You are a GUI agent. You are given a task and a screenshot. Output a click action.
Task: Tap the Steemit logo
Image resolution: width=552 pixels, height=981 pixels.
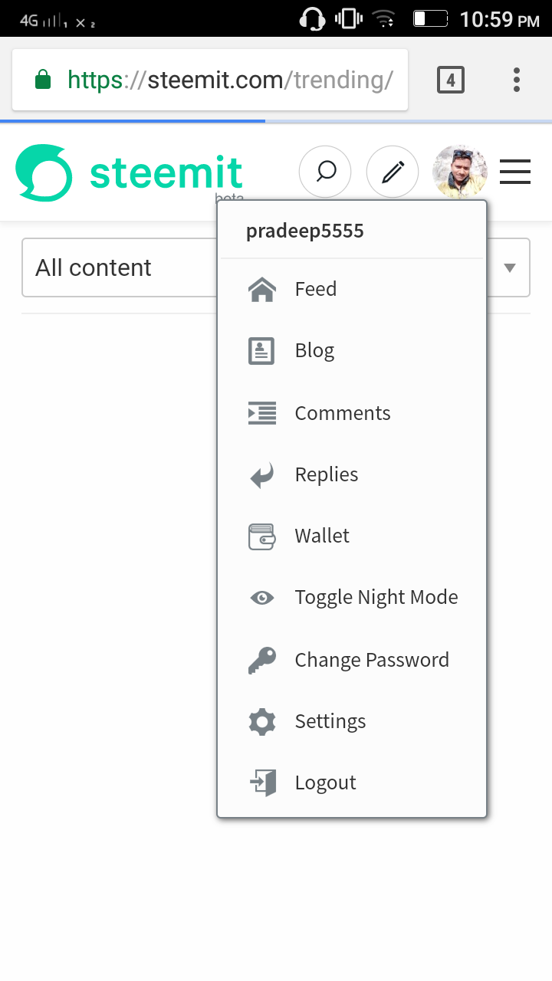tap(129, 173)
